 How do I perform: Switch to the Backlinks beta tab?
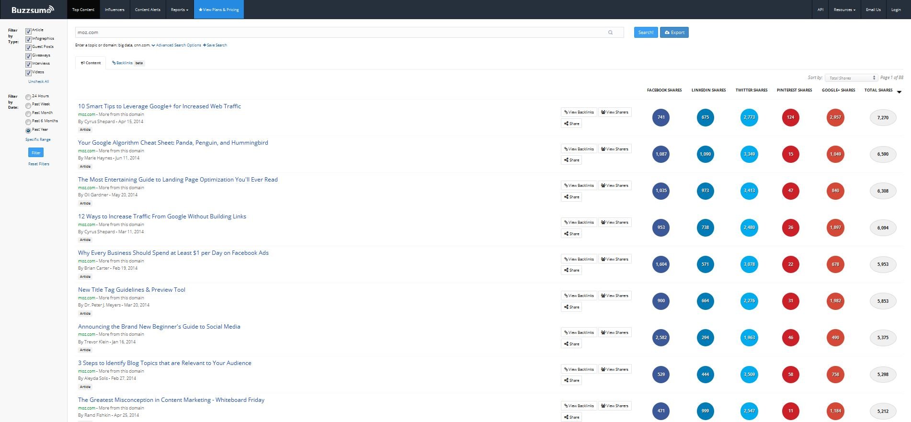tap(127, 63)
